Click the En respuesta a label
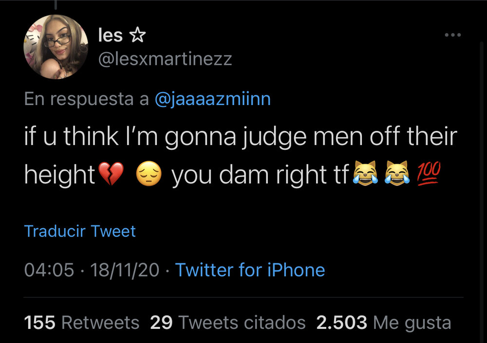 87,99
